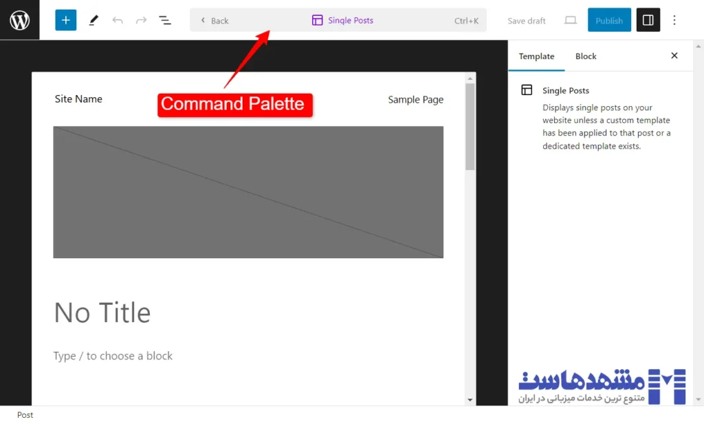Viewport: 704px width, 422px height.
Task: Open the Command Palette via Single Posts field
Action: coord(342,20)
